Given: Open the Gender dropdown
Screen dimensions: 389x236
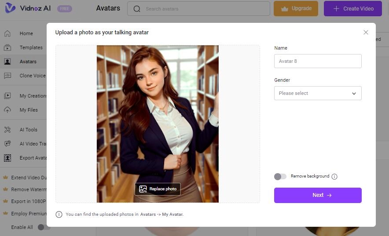Looking at the screenshot, I should point(318,93).
